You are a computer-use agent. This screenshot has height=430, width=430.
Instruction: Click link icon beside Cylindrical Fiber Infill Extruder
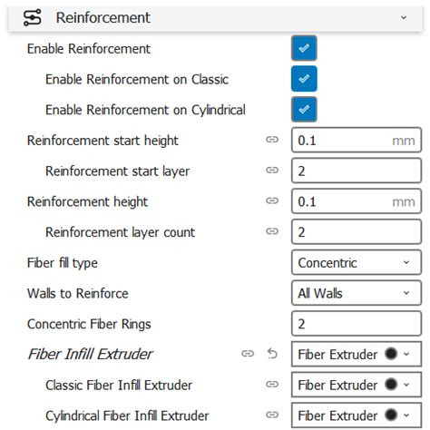(x=272, y=415)
